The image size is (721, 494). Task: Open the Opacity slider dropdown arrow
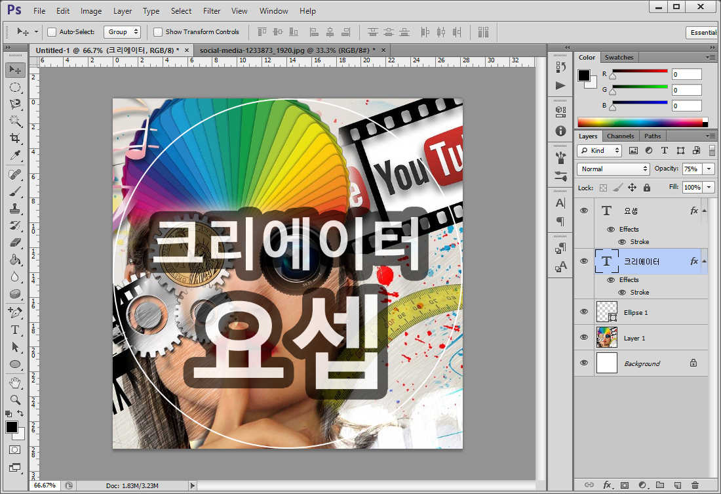click(709, 169)
